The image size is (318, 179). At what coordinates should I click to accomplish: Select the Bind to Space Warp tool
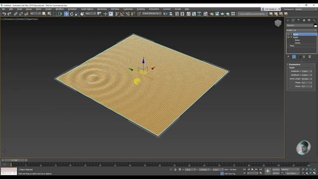(26, 14)
